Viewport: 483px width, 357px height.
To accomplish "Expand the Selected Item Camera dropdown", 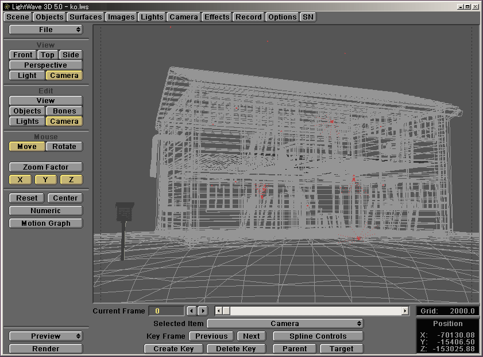I will click(x=285, y=324).
